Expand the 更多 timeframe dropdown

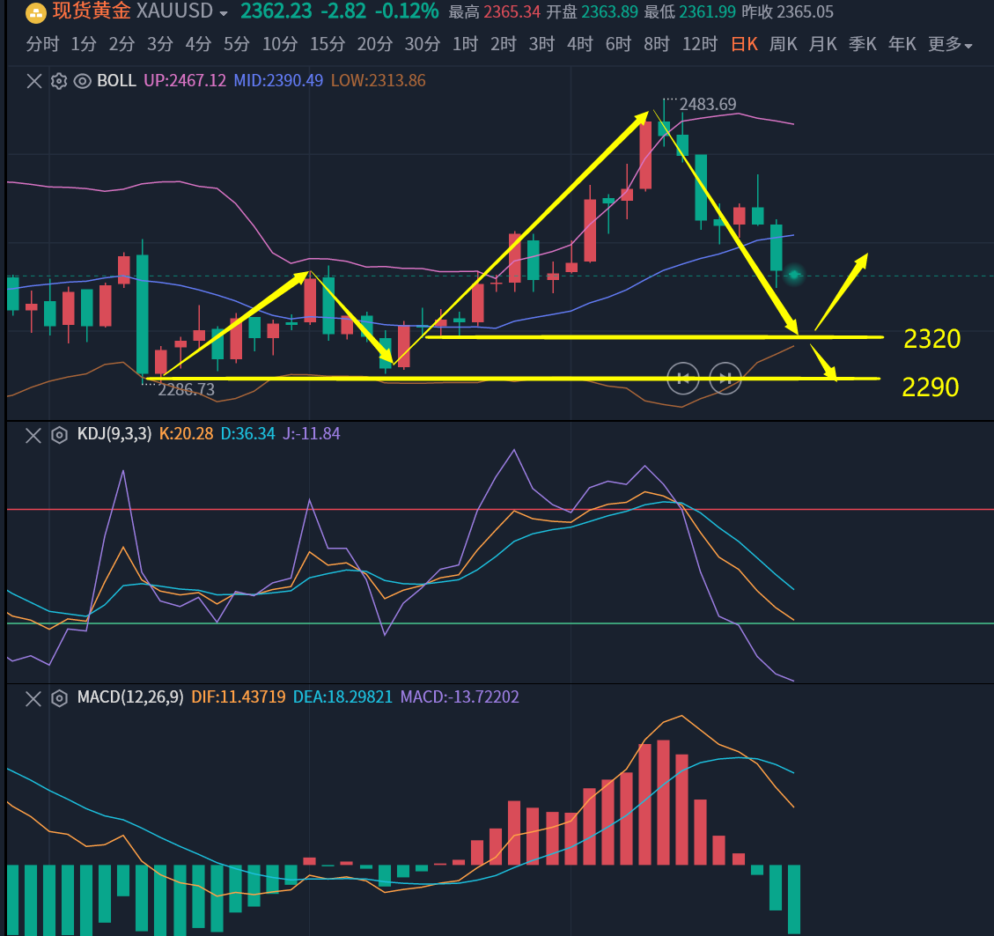click(x=950, y=45)
